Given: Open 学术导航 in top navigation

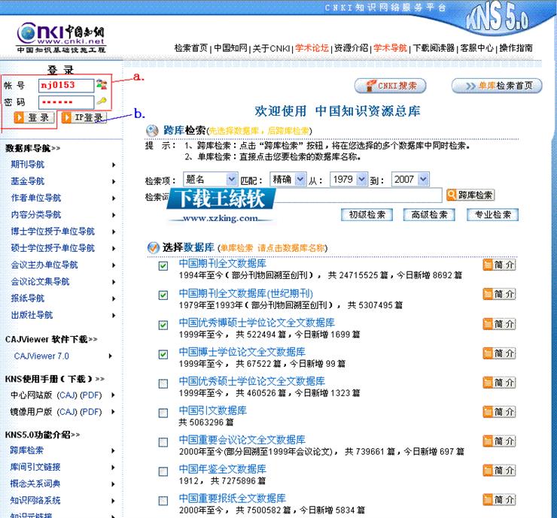Looking at the screenshot, I should [x=390, y=48].
